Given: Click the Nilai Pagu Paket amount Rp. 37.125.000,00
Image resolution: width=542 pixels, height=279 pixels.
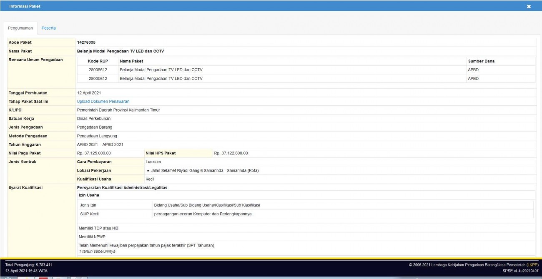Looking at the screenshot, I should click(94, 153).
